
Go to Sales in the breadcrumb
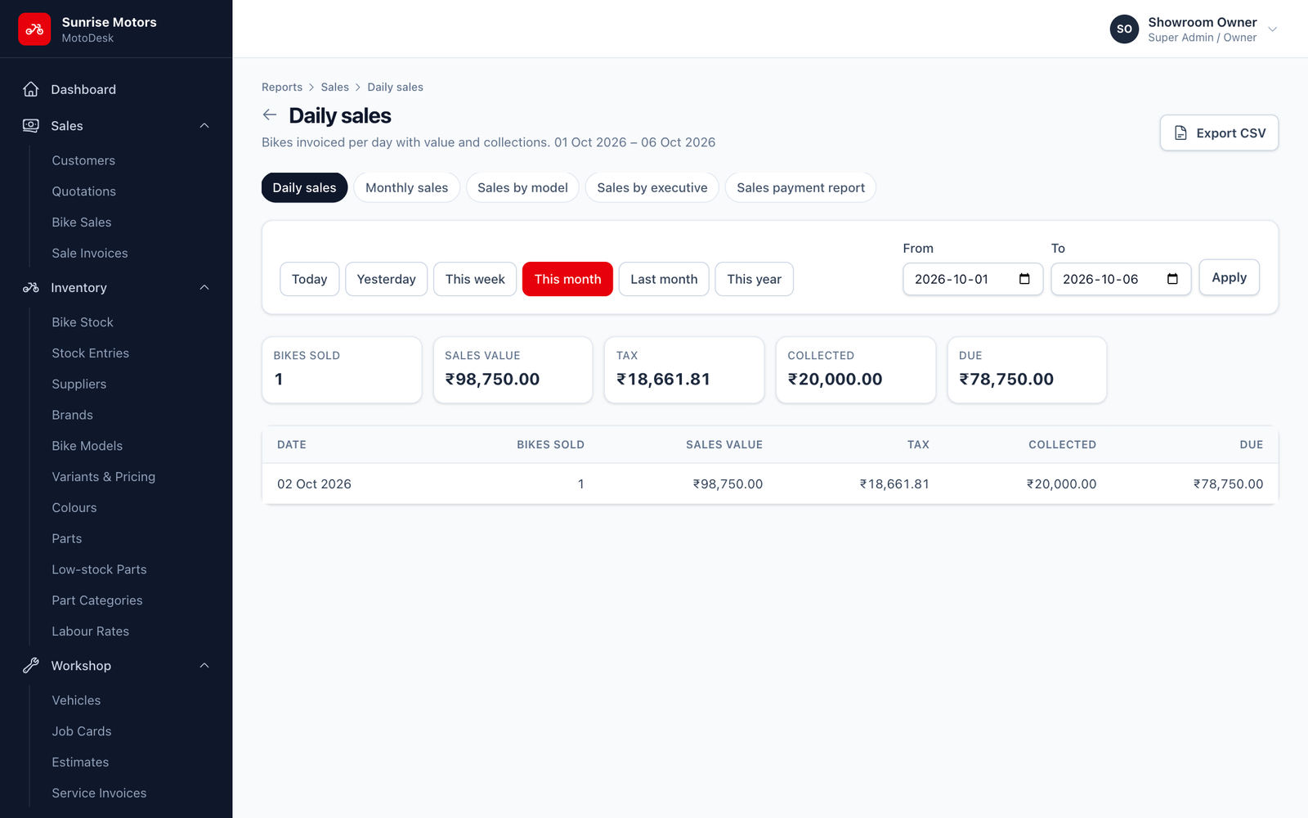pyautogui.click(x=334, y=87)
